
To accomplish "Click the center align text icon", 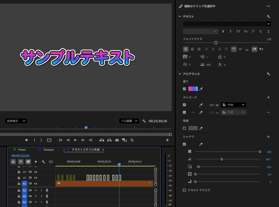I will 192,49.
